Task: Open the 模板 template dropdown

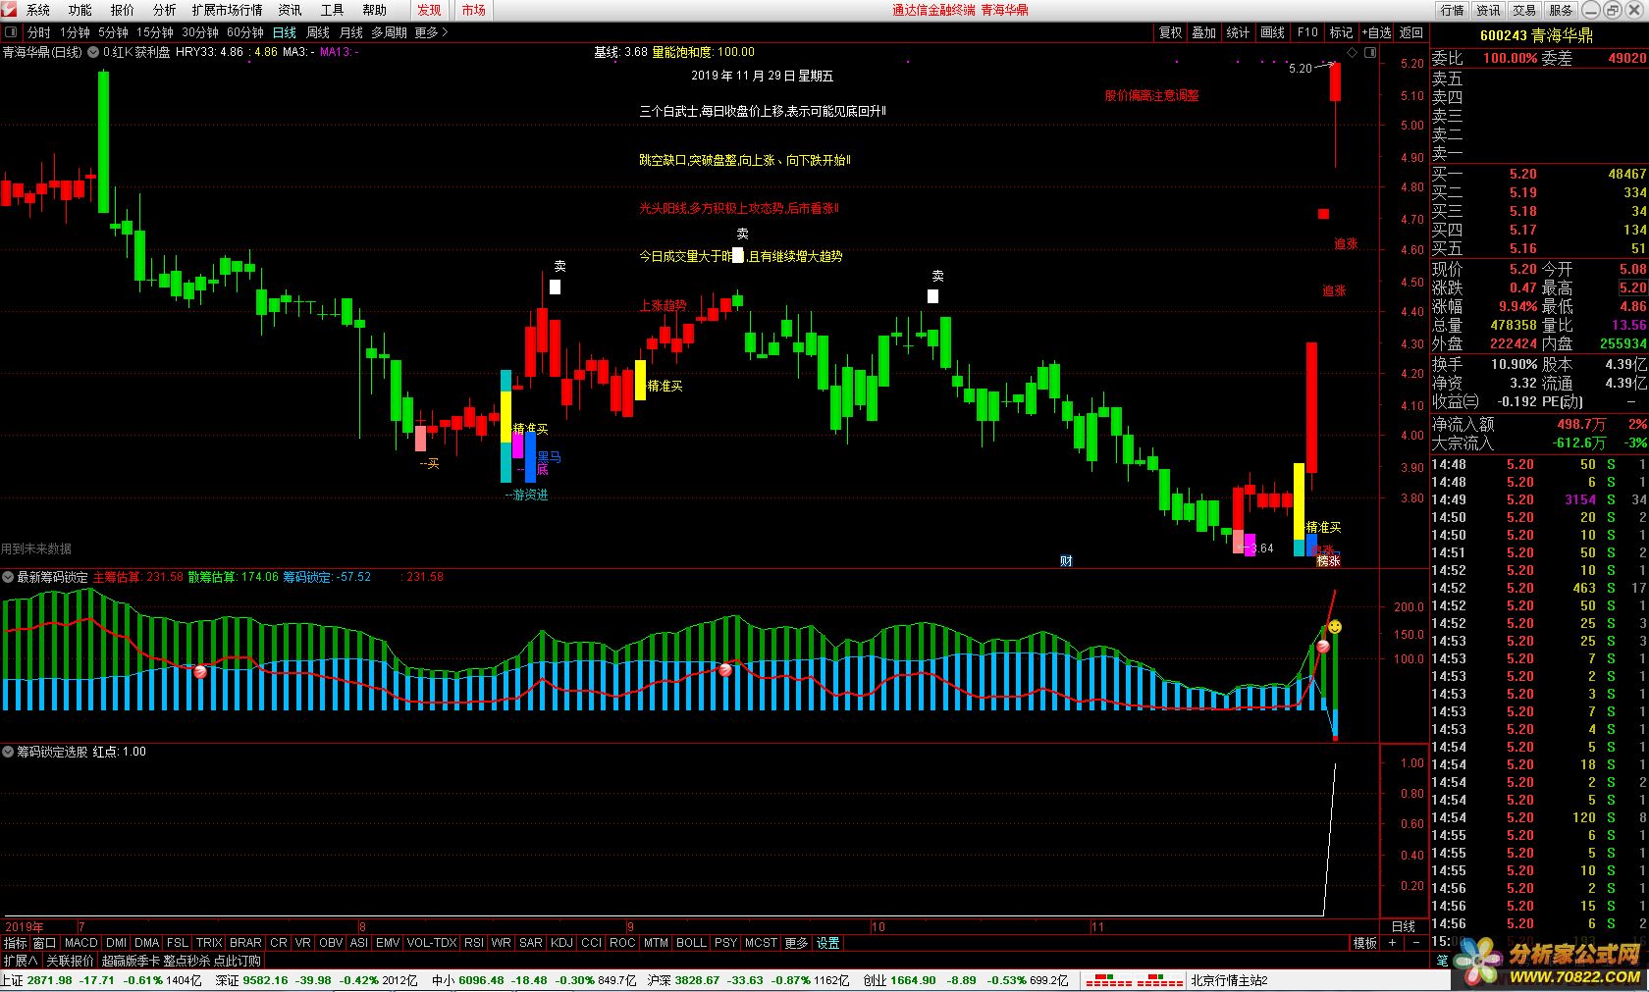Action: click(1364, 943)
